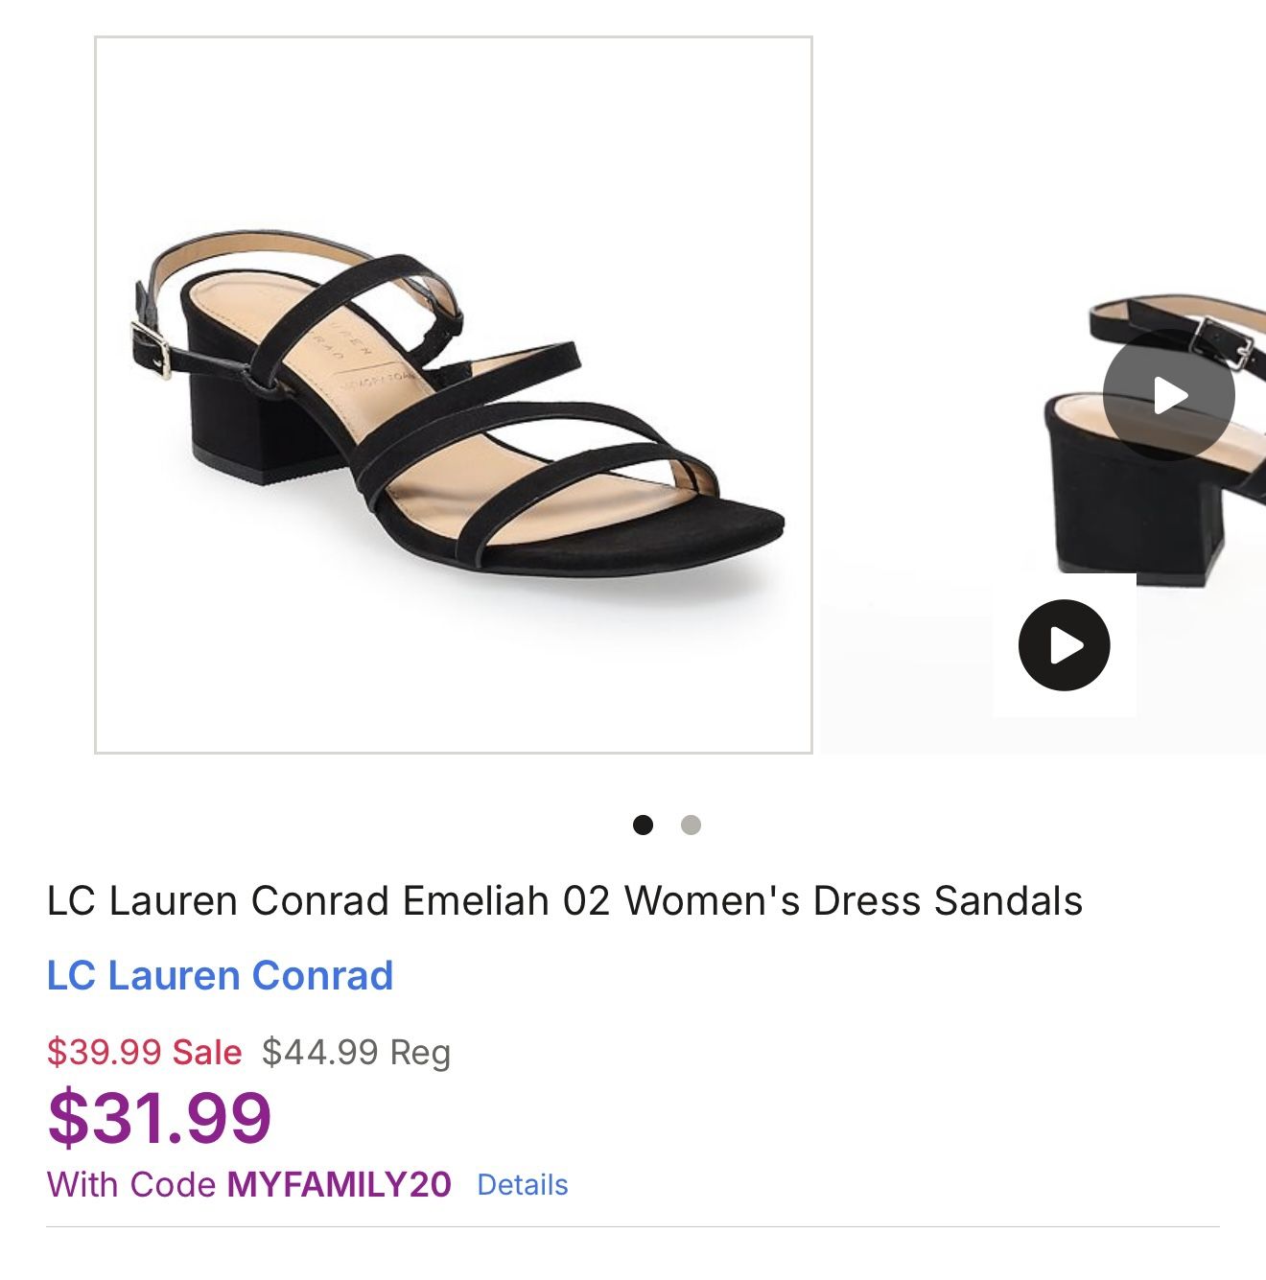Click the red $39.99 sale price
1266x1280 pixels.
click(104, 1053)
